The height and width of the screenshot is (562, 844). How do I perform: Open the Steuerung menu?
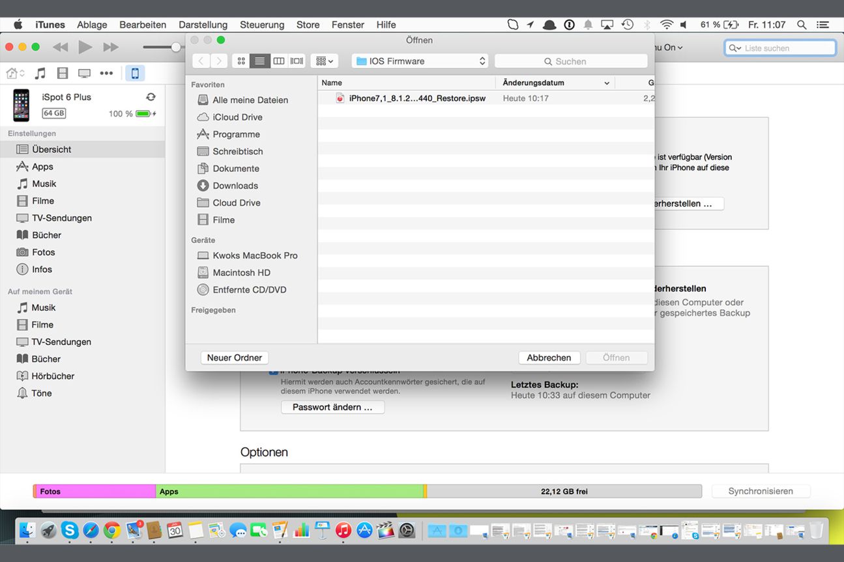coord(262,25)
